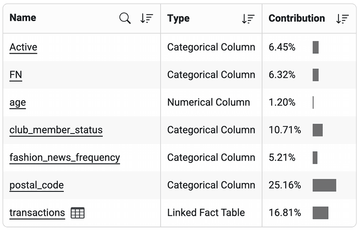Open the Active column link
Viewport: 362px width, 232px height.
[23, 47]
